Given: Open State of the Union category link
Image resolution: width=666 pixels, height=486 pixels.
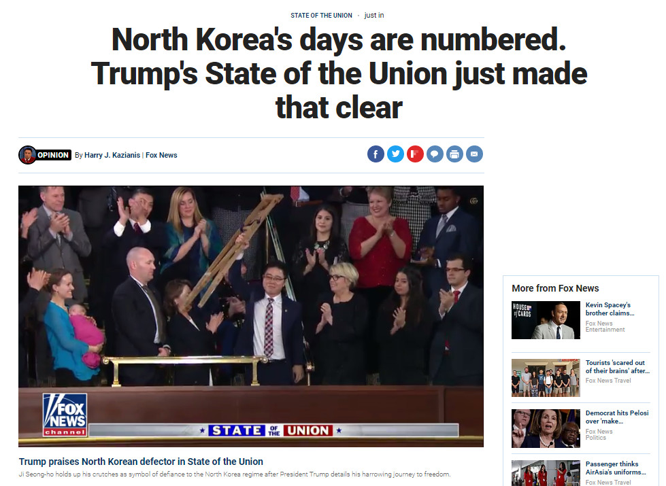Looking at the screenshot, I should pos(321,15).
